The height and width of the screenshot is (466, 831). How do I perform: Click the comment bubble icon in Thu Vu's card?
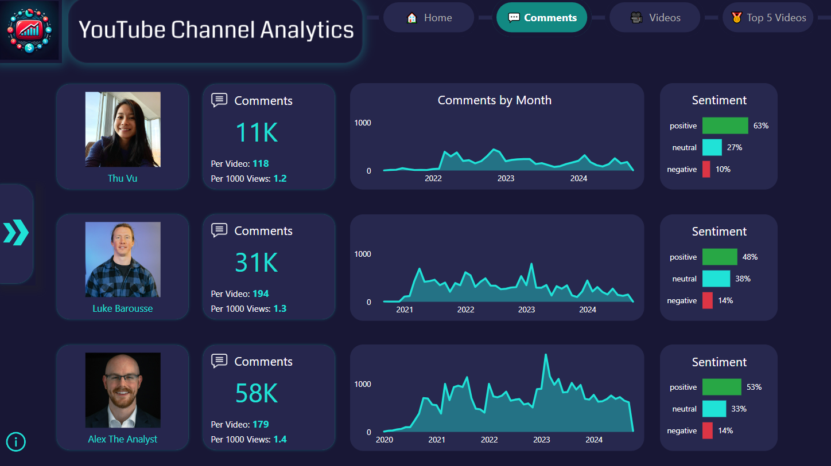(x=219, y=100)
